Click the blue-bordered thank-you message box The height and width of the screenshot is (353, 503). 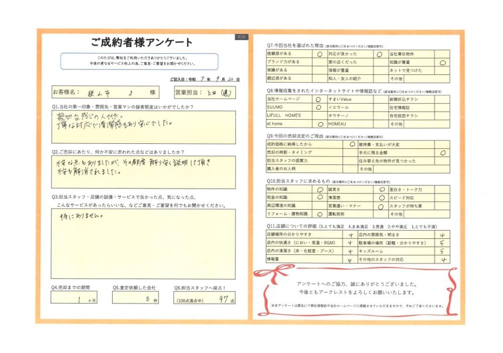click(x=139, y=61)
